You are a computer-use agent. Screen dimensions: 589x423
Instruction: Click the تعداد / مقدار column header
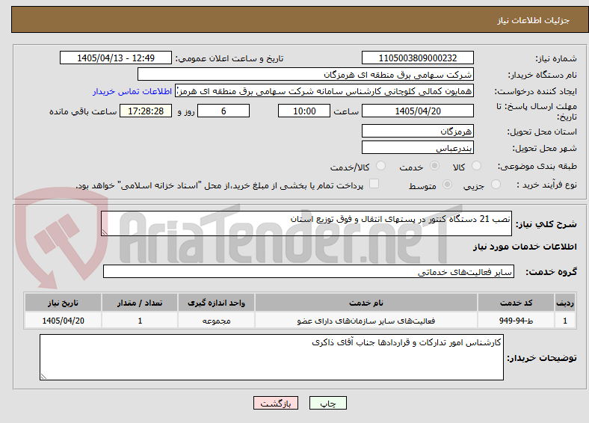[x=140, y=303]
